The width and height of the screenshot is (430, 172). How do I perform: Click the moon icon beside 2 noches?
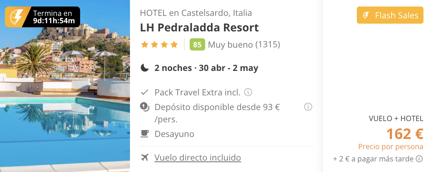coord(145,68)
